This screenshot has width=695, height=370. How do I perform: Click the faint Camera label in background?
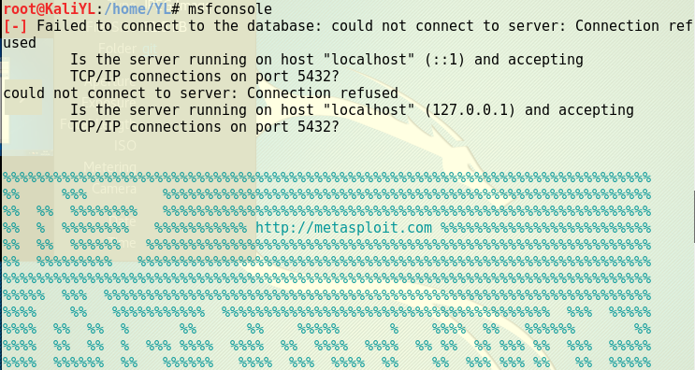tap(114, 189)
